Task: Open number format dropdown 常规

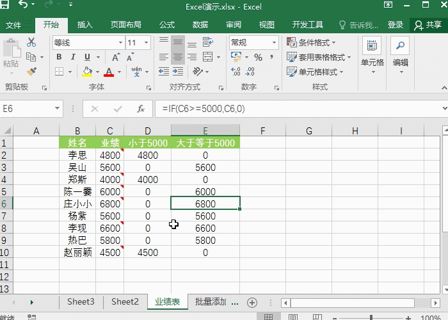Action: 275,43
